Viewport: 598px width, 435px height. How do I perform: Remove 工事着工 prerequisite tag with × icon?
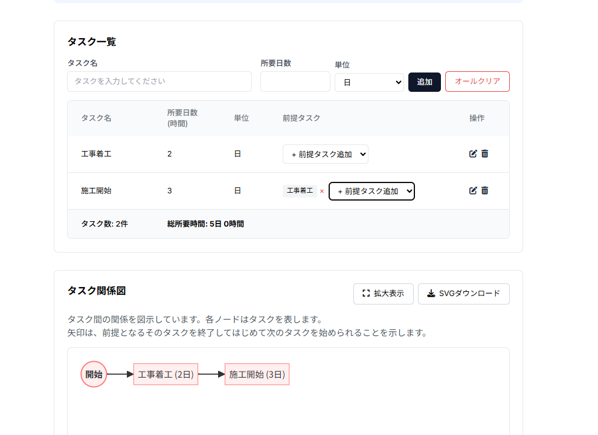(322, 192)
